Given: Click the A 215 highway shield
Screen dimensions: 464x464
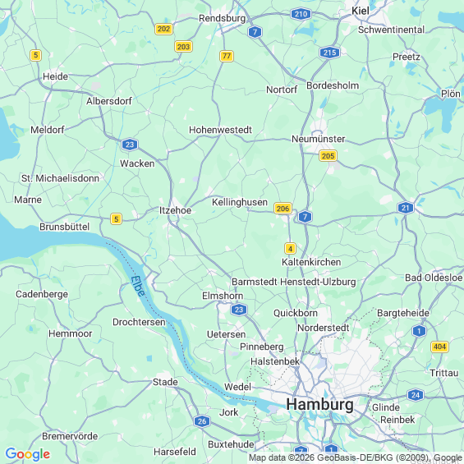Looking at the screenshot, I should [329, 53].
